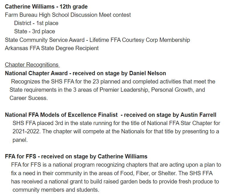
Task: Click the line community members and students
Action: coord(56,190)
